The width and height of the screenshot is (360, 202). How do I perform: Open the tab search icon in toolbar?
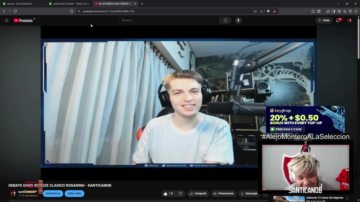click(x=319, y=11)
